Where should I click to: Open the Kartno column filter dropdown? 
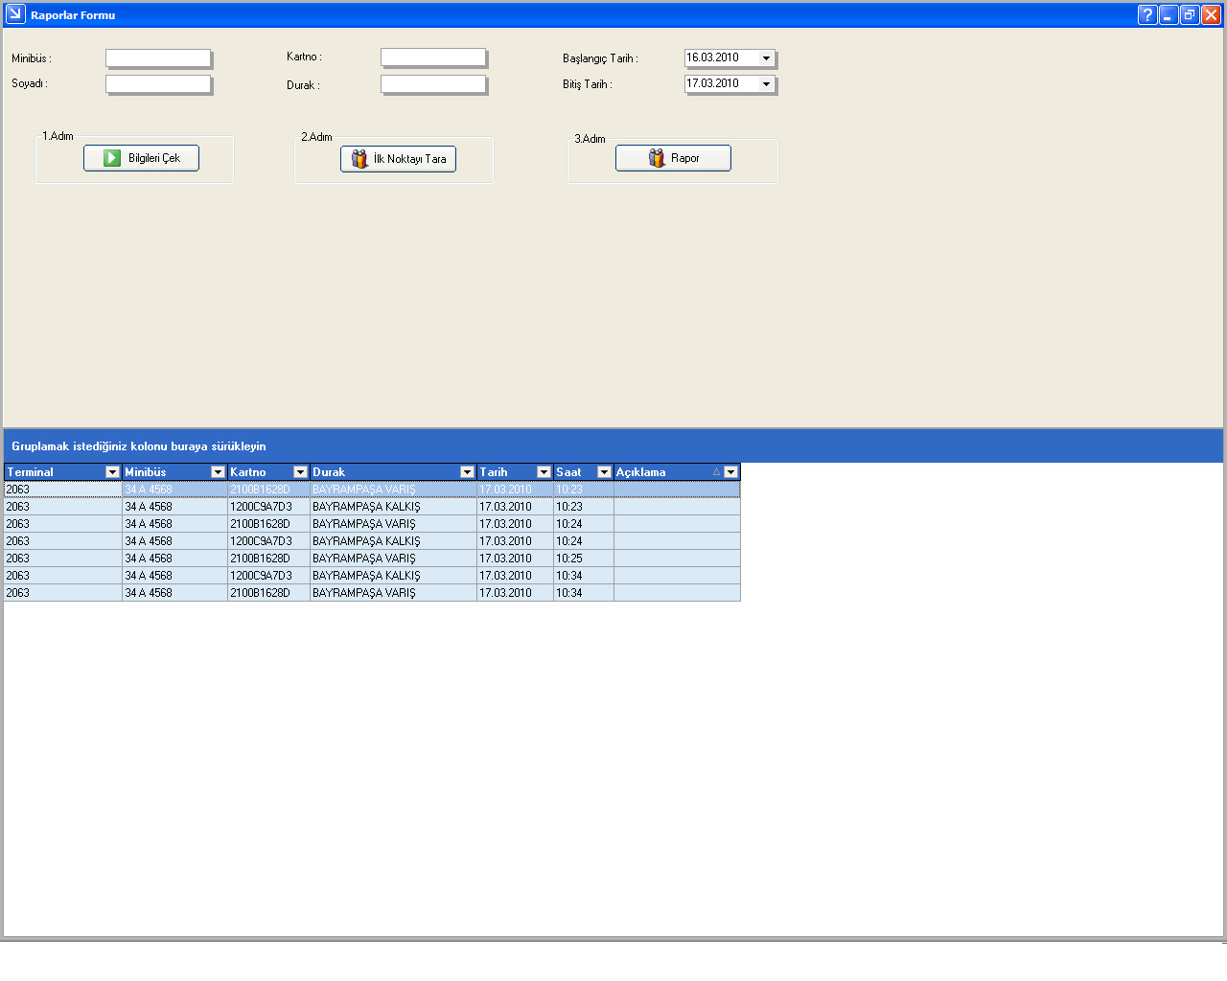300,472
